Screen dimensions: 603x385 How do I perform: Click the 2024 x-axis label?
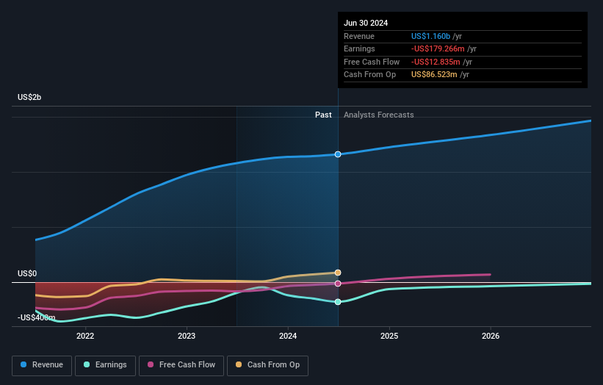(288, 336)
